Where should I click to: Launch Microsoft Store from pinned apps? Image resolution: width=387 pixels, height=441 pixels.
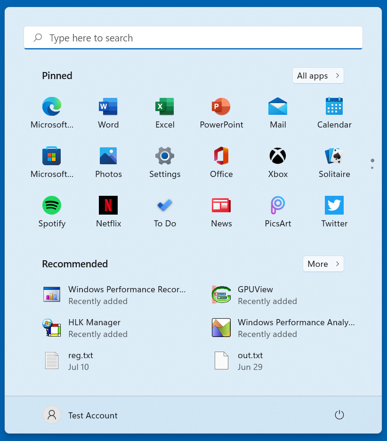52,162
